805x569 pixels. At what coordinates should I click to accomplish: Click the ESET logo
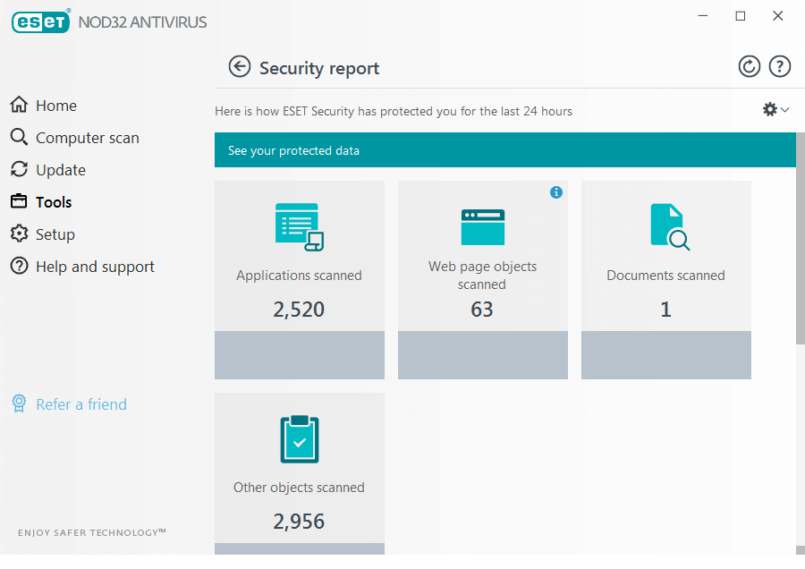(x=40, y=21)
